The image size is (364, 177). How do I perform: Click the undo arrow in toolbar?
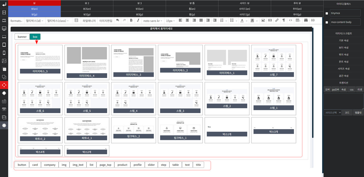coord(117,21)
